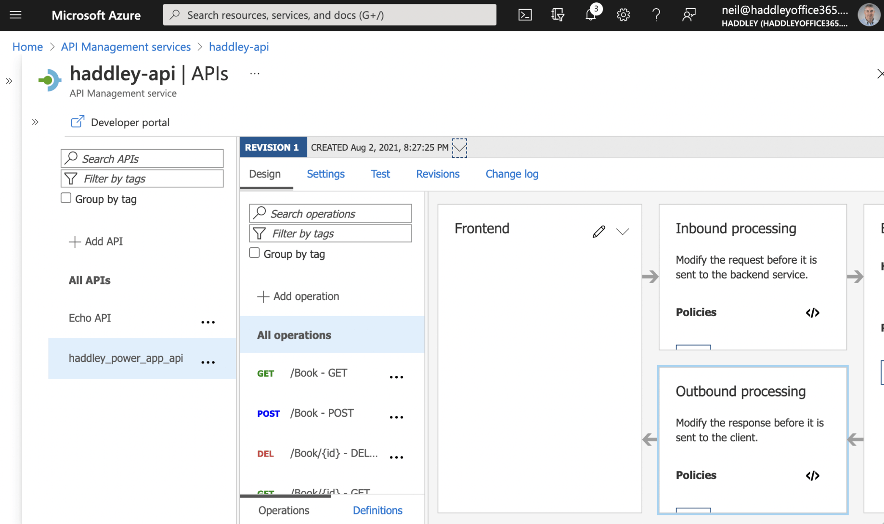Open the Directories and subscriptions filter icon
Image resolution: width=884 pixels, height=524 pixels.
point(558,15)
